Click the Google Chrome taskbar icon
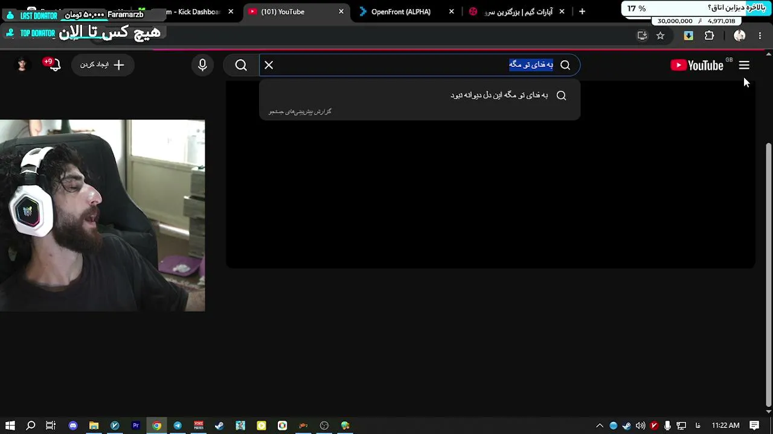 156,426
